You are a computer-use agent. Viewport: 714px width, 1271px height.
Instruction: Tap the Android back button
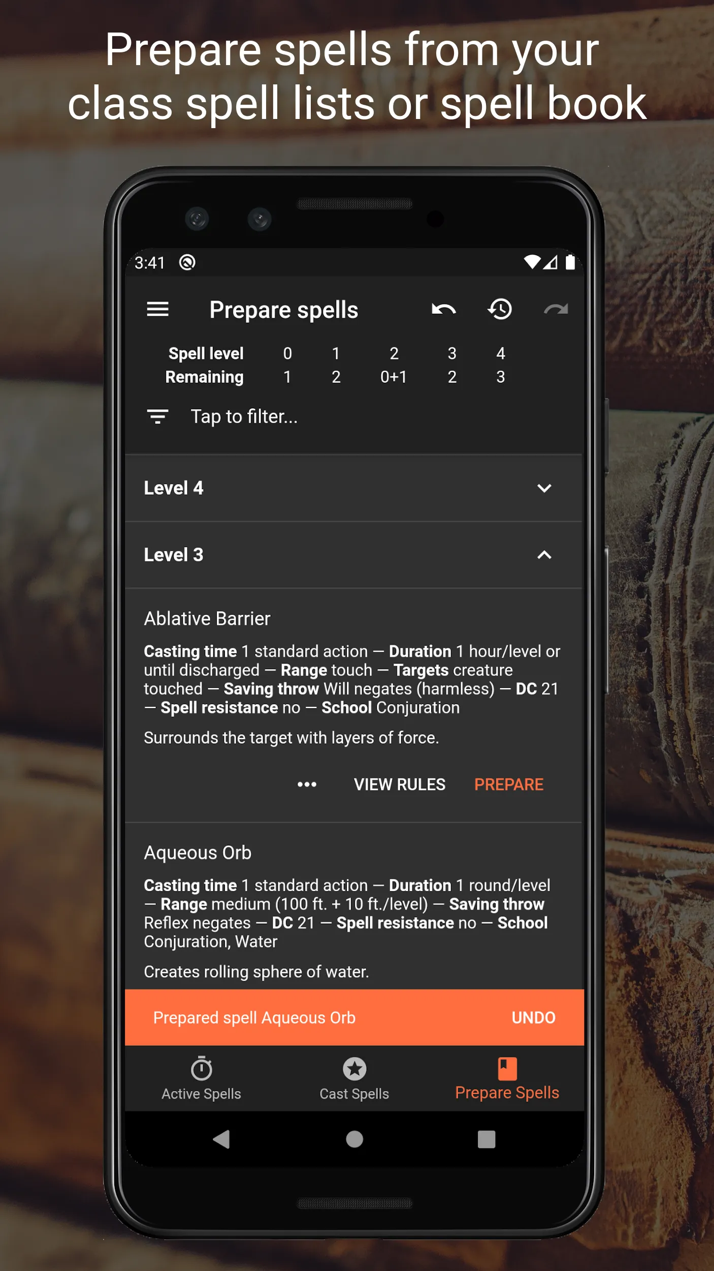click(x=221, y=1139)
